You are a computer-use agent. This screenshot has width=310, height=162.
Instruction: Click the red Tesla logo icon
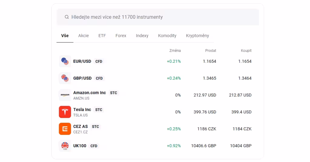(x=65, y=112)
